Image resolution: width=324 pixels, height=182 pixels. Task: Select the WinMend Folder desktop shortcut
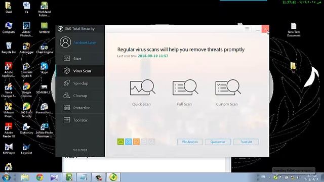pyautogui.click(x=44, y=9)
